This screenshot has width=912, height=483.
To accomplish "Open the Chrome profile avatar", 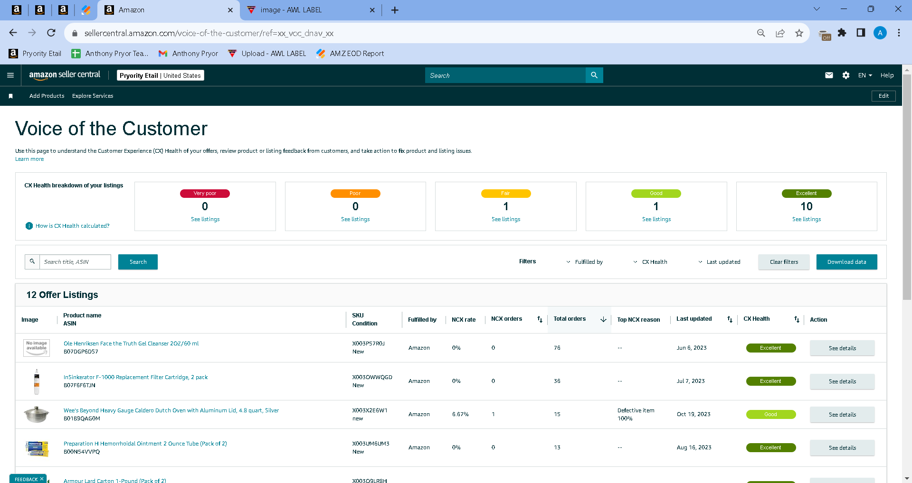I will [x=880, y=33].
